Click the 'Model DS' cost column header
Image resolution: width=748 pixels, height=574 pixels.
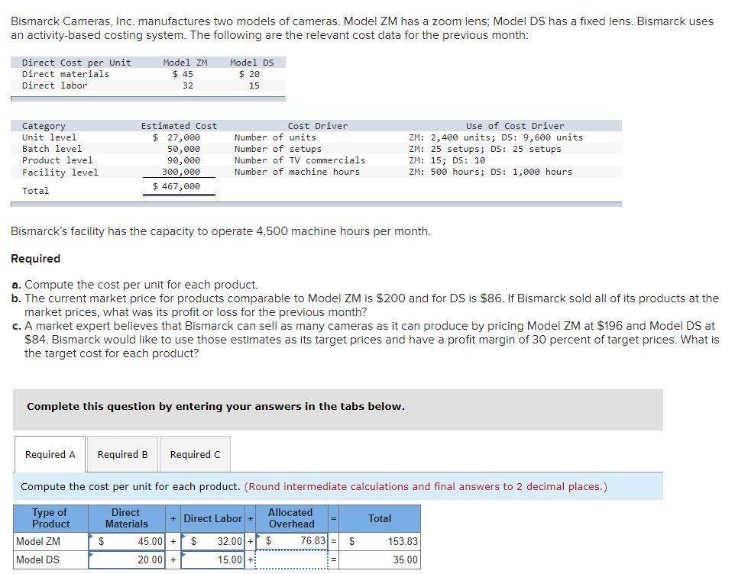252,63
